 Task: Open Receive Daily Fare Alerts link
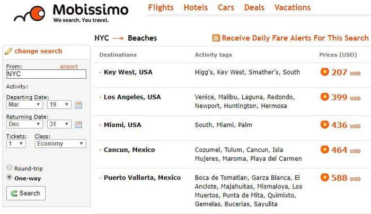tap(295, 38)
